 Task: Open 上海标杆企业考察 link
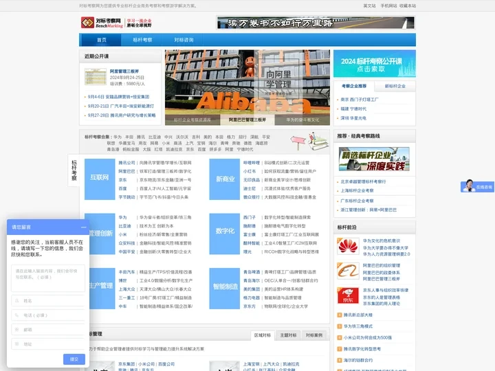click(357, 190)
